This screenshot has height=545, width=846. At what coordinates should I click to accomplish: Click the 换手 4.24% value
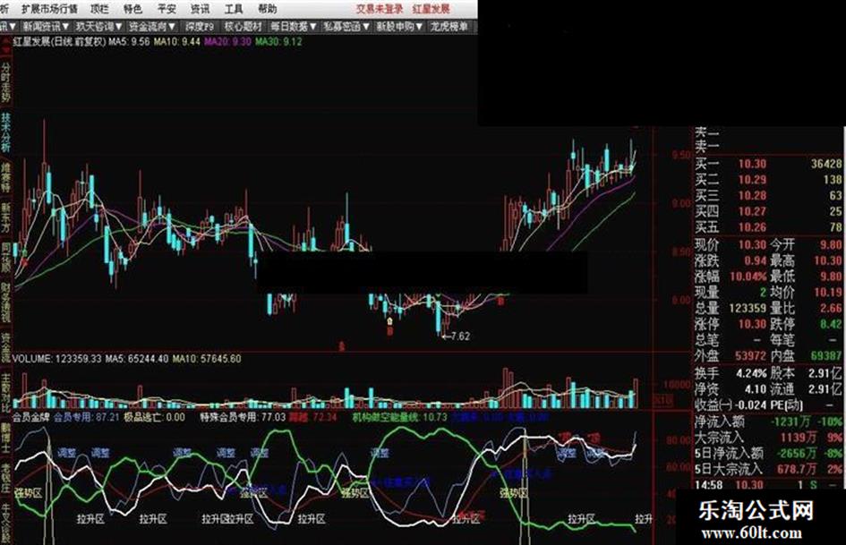click(x=751, y=373)
